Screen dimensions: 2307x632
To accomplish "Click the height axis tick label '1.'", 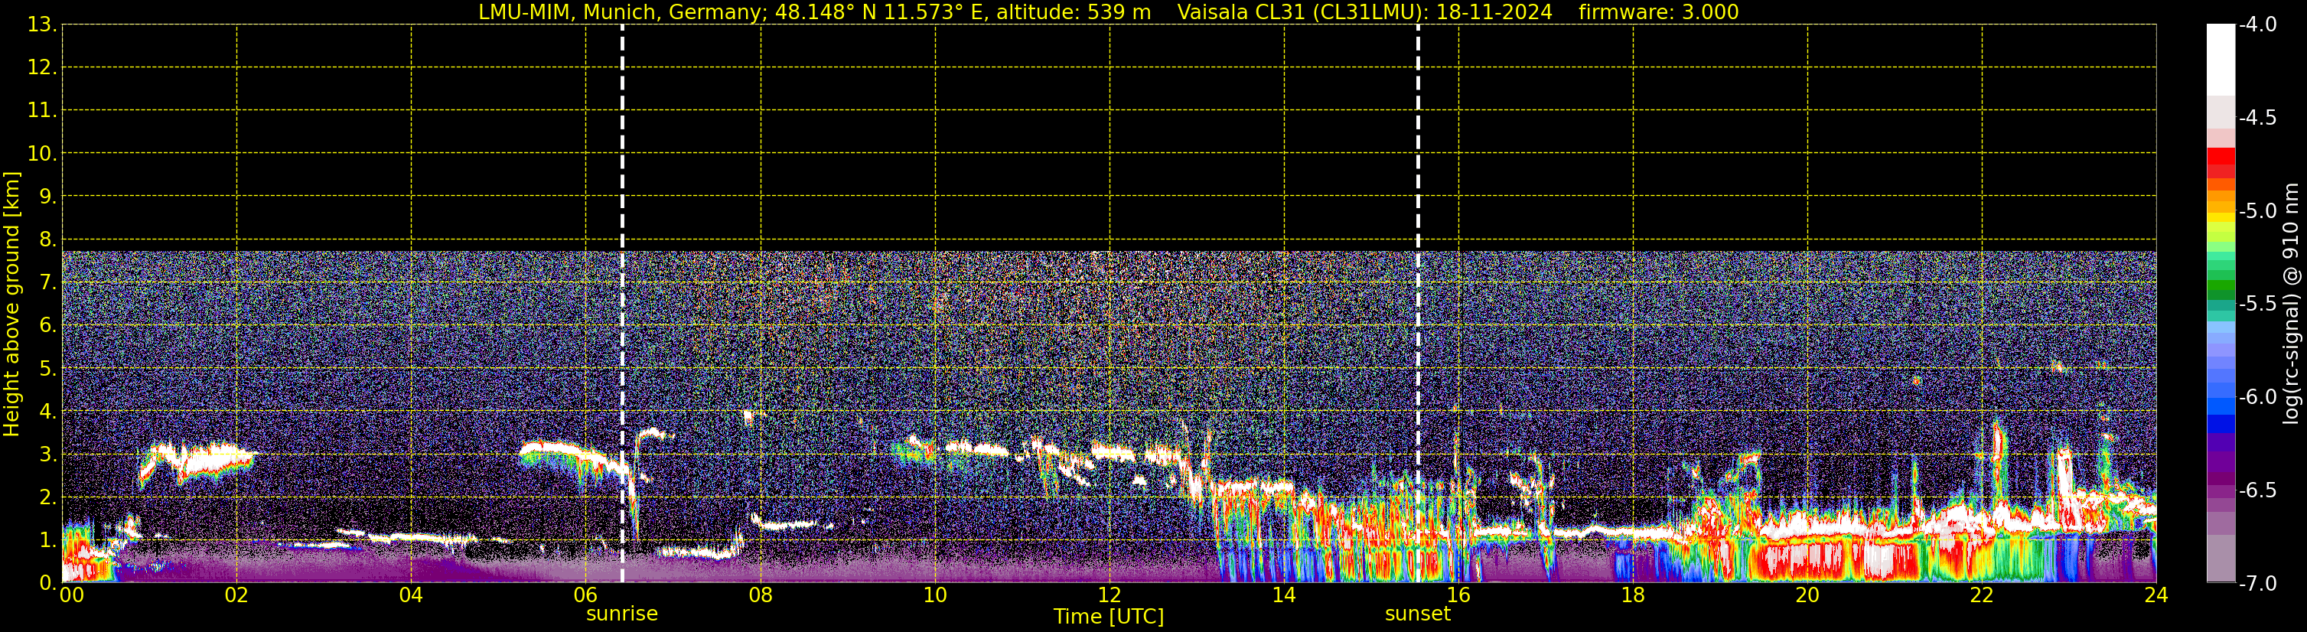I will pyautogui.click(x=47, y=541).
